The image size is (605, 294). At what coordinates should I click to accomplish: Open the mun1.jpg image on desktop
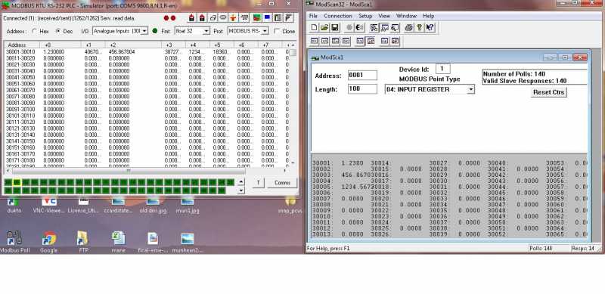[188, 206]
